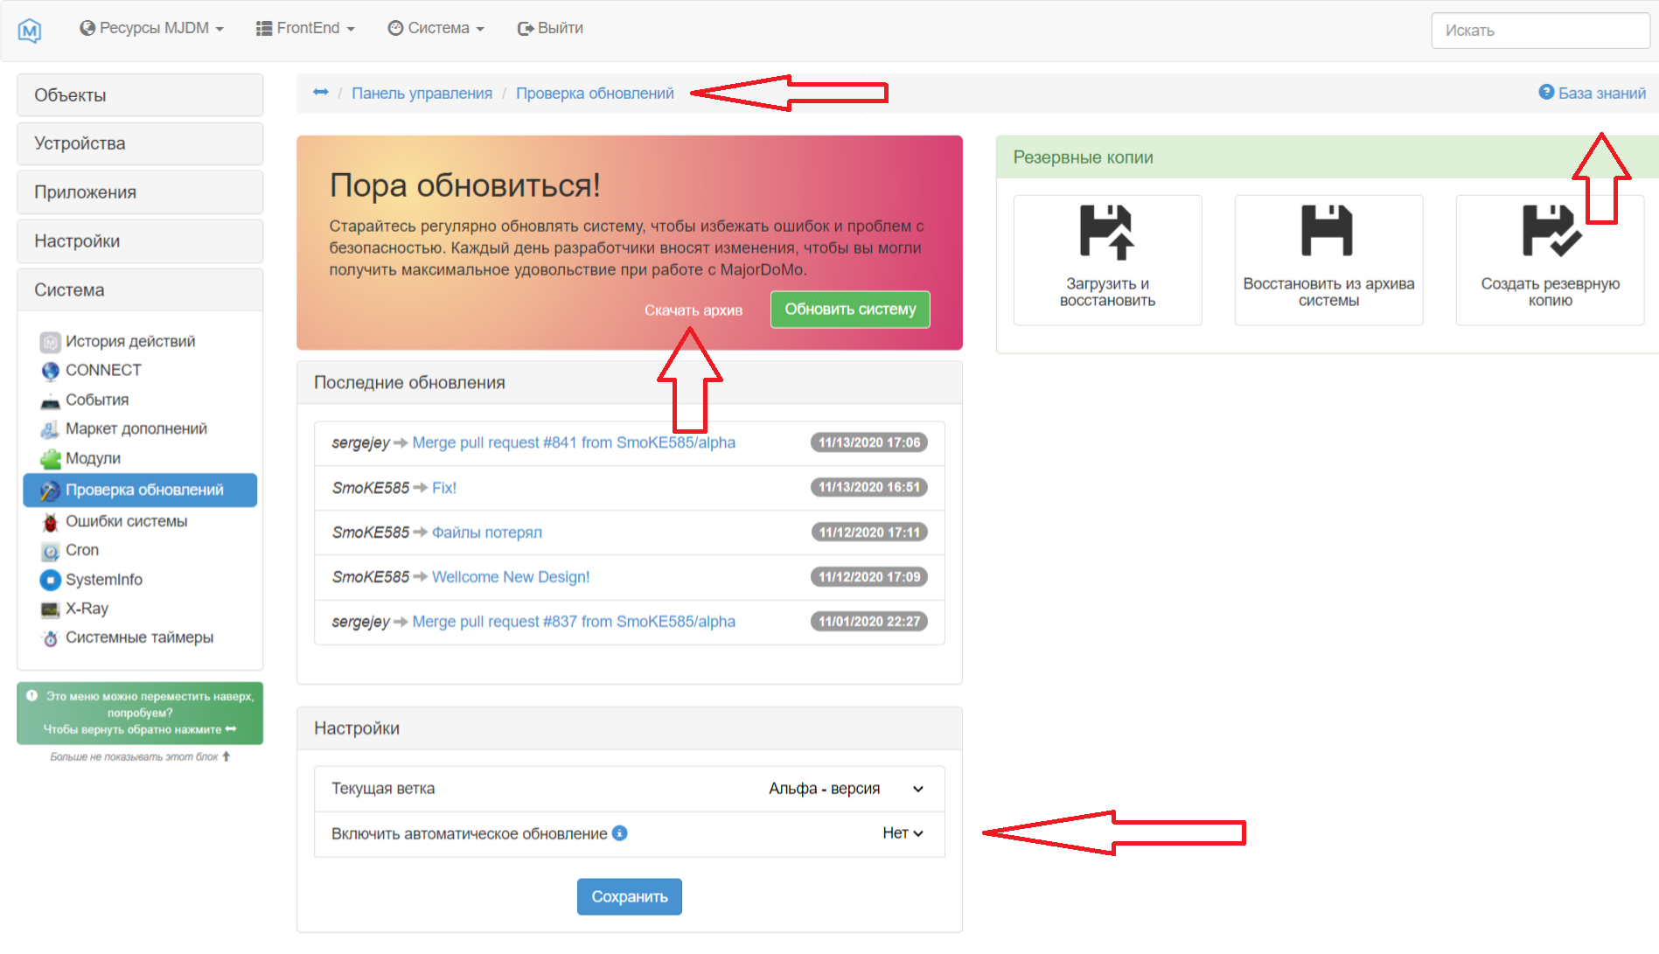Click Выйти to log out
The image size is (1659, 954).
tap(550, 27)
